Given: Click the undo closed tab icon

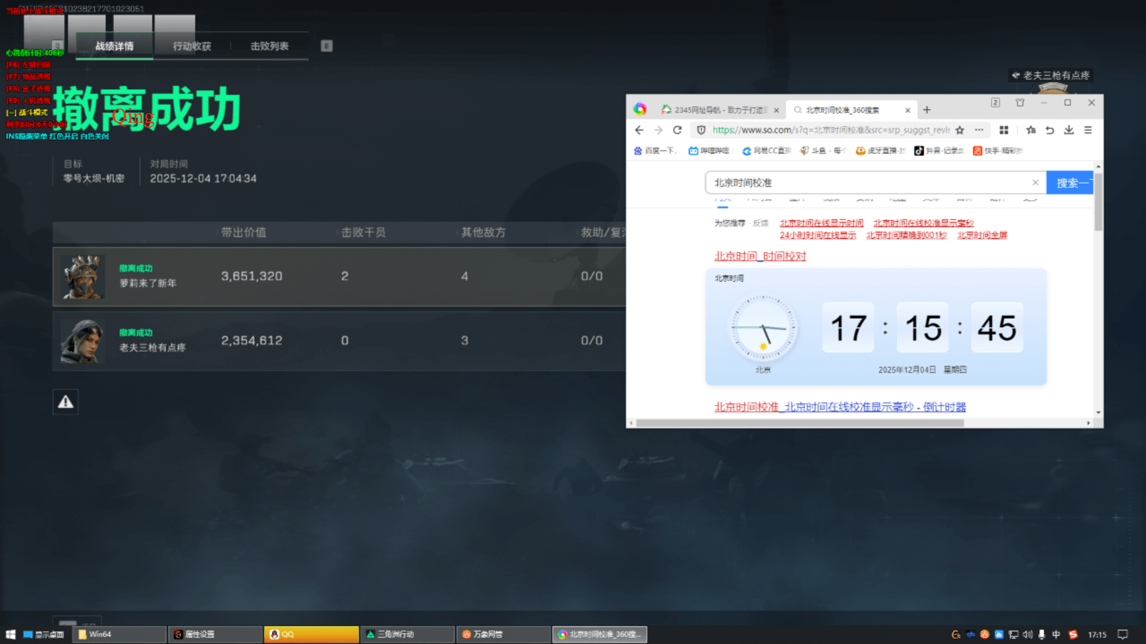Looking at the screenshot, I should [x=1050, y=130].
